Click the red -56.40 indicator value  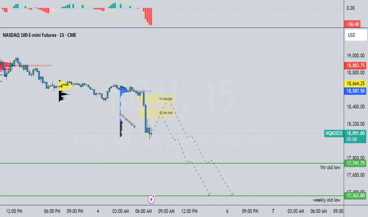352,24
